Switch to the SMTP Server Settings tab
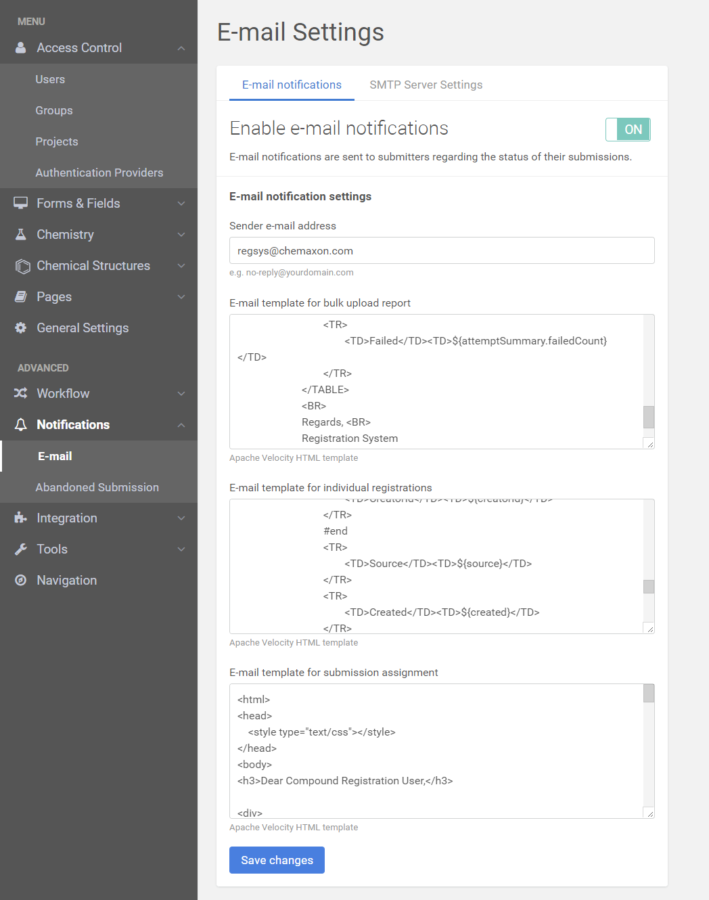The image size is (709, 900). pyautogui.click(x=426, y=85)
